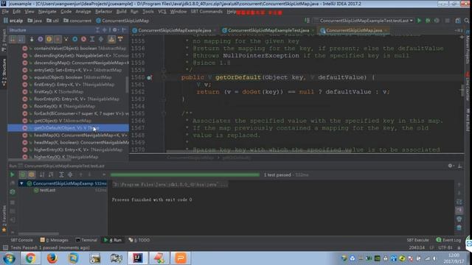Image resolution: width=472 pixels, height=265 pixels.
Task: Switch to ConcurrentSkipListMapExample.java tab
Action: point(174,30)
